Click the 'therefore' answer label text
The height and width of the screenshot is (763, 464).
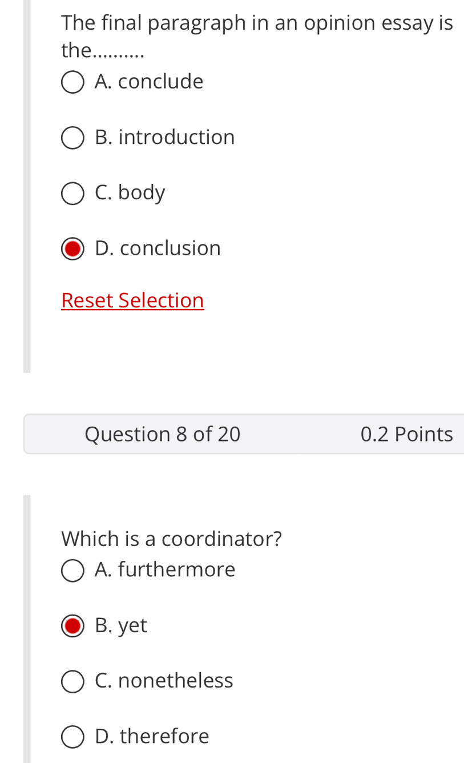click(x=164, y=737)
